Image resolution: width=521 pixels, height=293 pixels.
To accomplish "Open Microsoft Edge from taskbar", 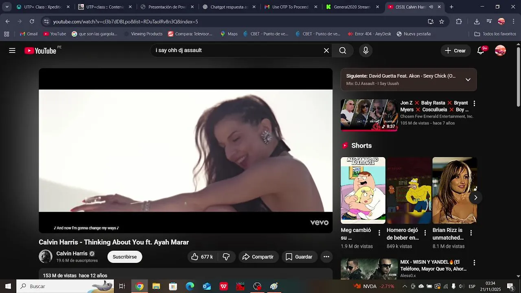I will pos(190,286).
